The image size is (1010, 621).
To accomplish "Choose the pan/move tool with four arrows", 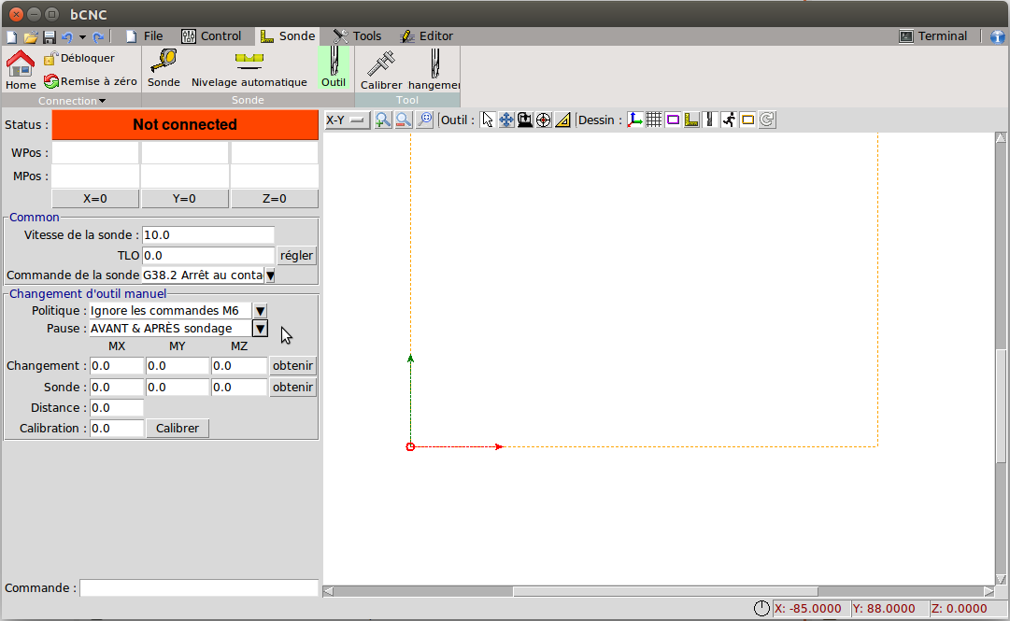I will pyautogui.click(x=506, y=120).
